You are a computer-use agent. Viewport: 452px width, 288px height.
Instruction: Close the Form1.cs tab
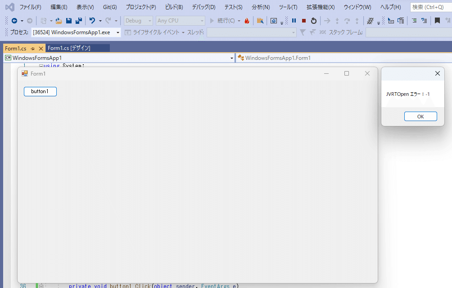pos(41,49)
